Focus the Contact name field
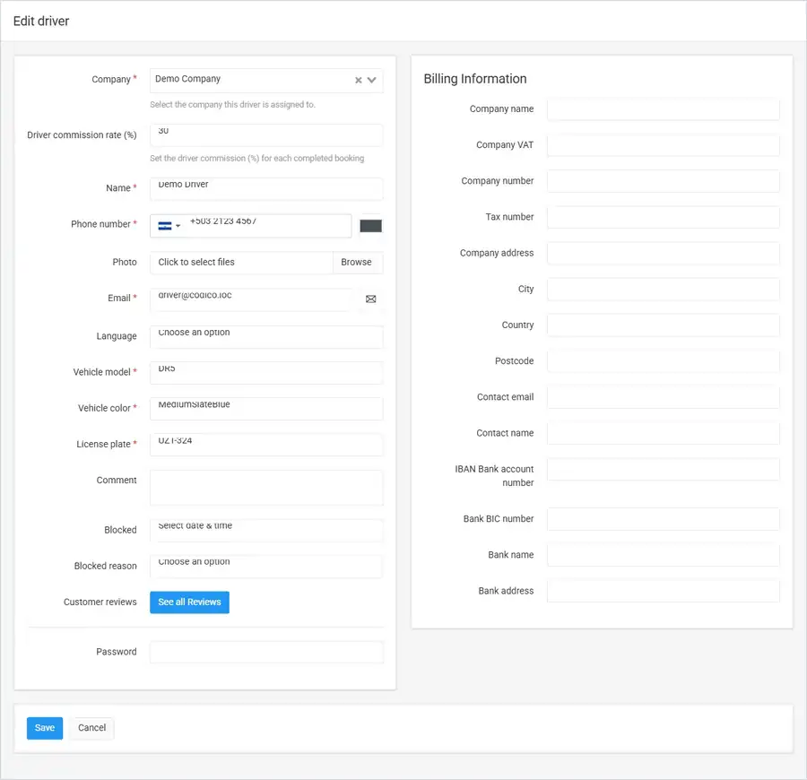This screenshot has width=807, height=780. tap(663, 433)
